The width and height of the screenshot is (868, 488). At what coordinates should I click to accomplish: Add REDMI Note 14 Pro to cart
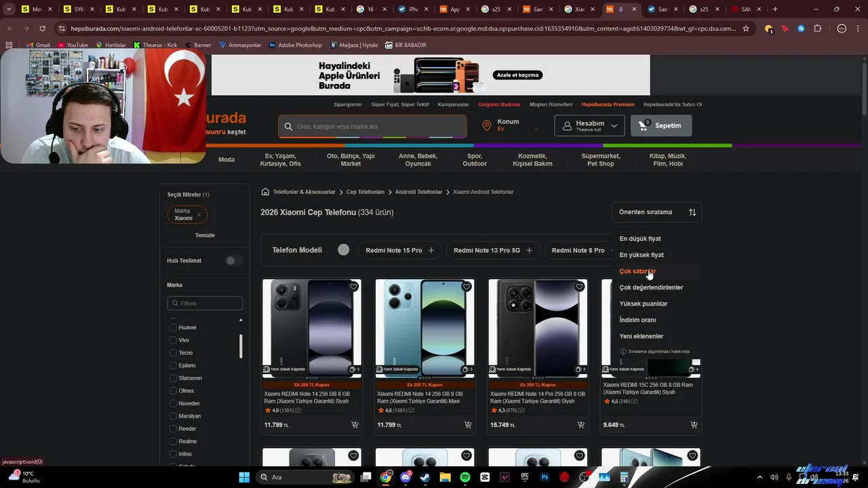tap(580, 425)
